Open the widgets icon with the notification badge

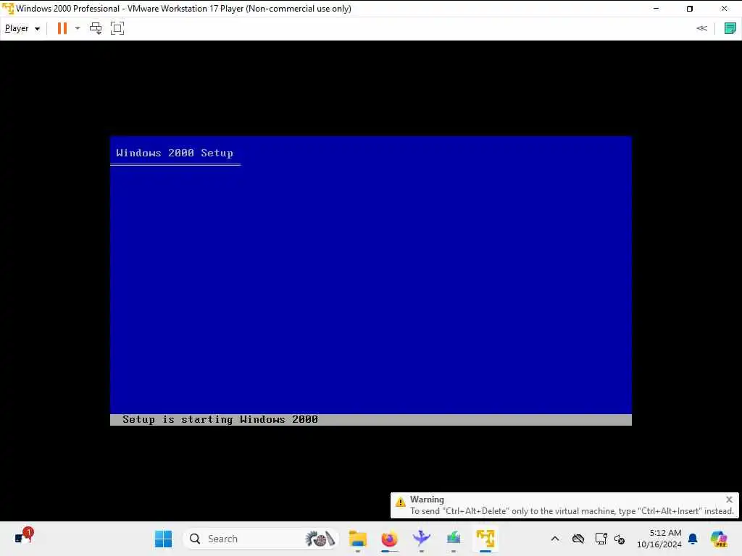pos(22,537)
